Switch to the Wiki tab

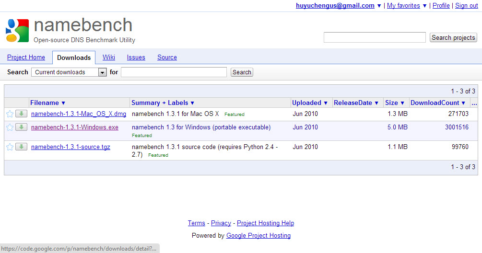coord(109,57)
